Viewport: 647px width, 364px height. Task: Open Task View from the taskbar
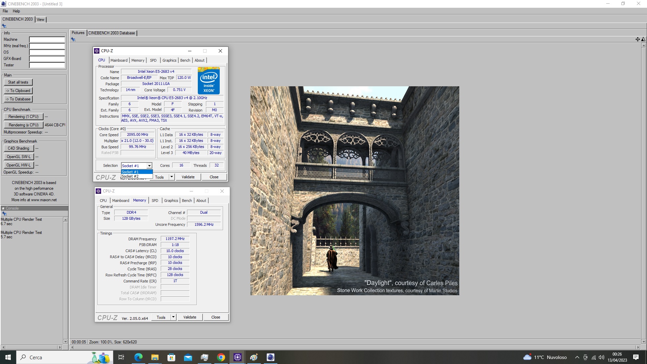tap(121, 357)
